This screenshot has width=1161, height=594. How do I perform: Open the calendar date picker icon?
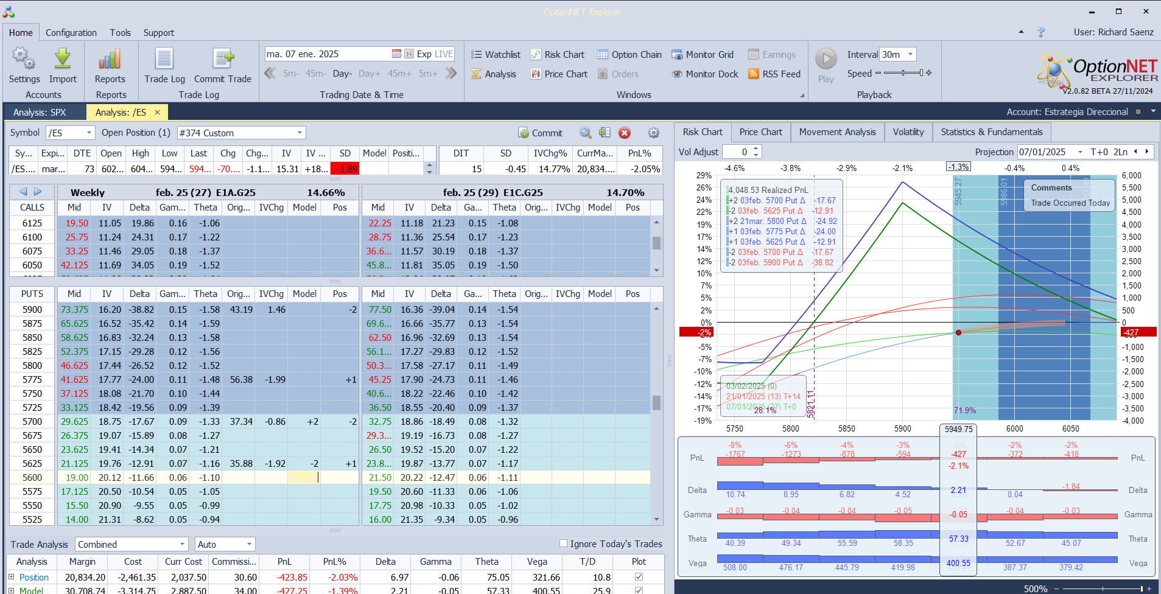pos(396,54)
